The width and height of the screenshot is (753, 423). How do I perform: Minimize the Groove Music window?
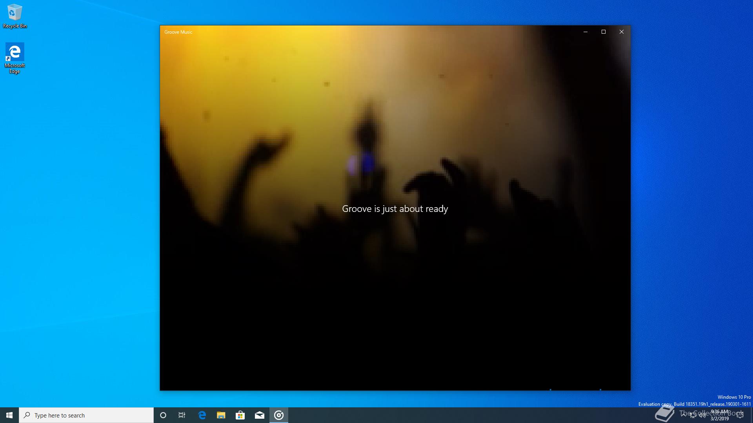(586, 32)
